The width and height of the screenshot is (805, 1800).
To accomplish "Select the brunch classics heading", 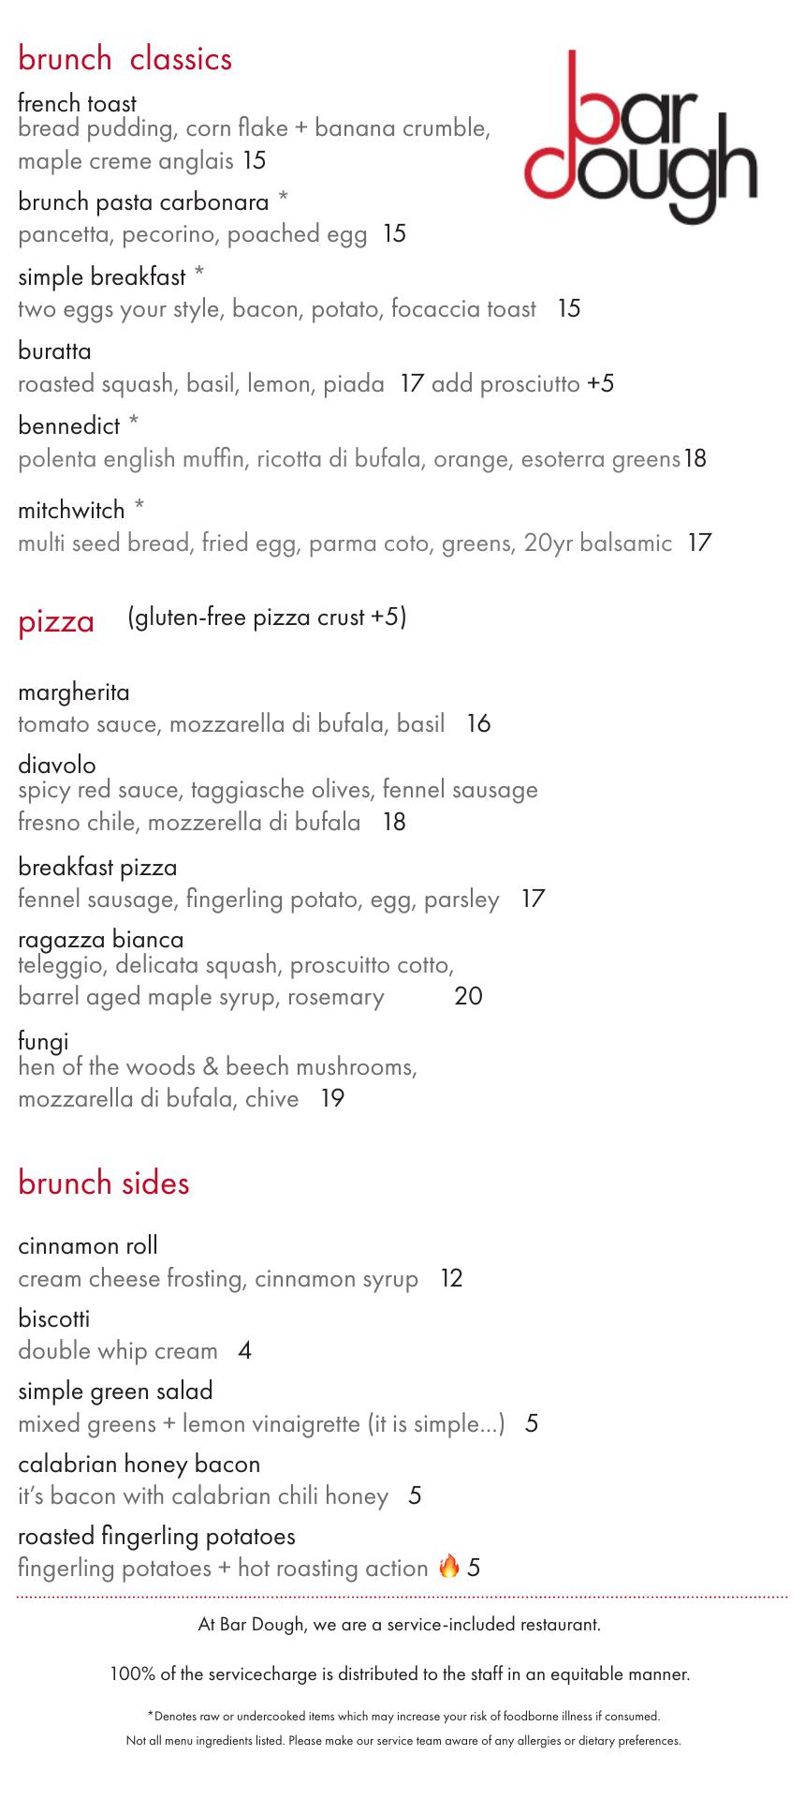I will (x=124, y=59).
